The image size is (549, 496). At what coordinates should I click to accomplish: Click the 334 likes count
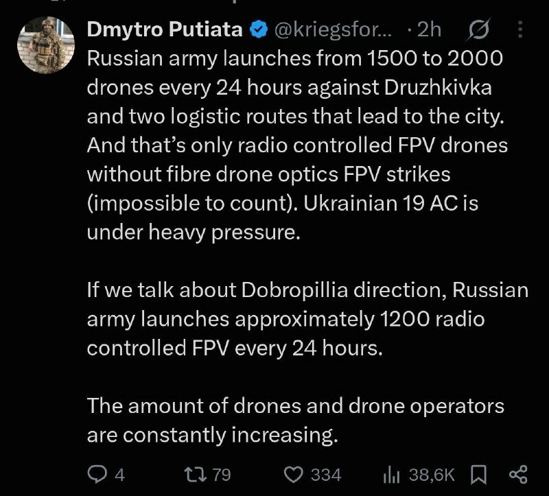coord(326,475)
